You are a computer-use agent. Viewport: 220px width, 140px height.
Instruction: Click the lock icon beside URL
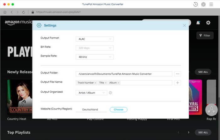point(33,12)
